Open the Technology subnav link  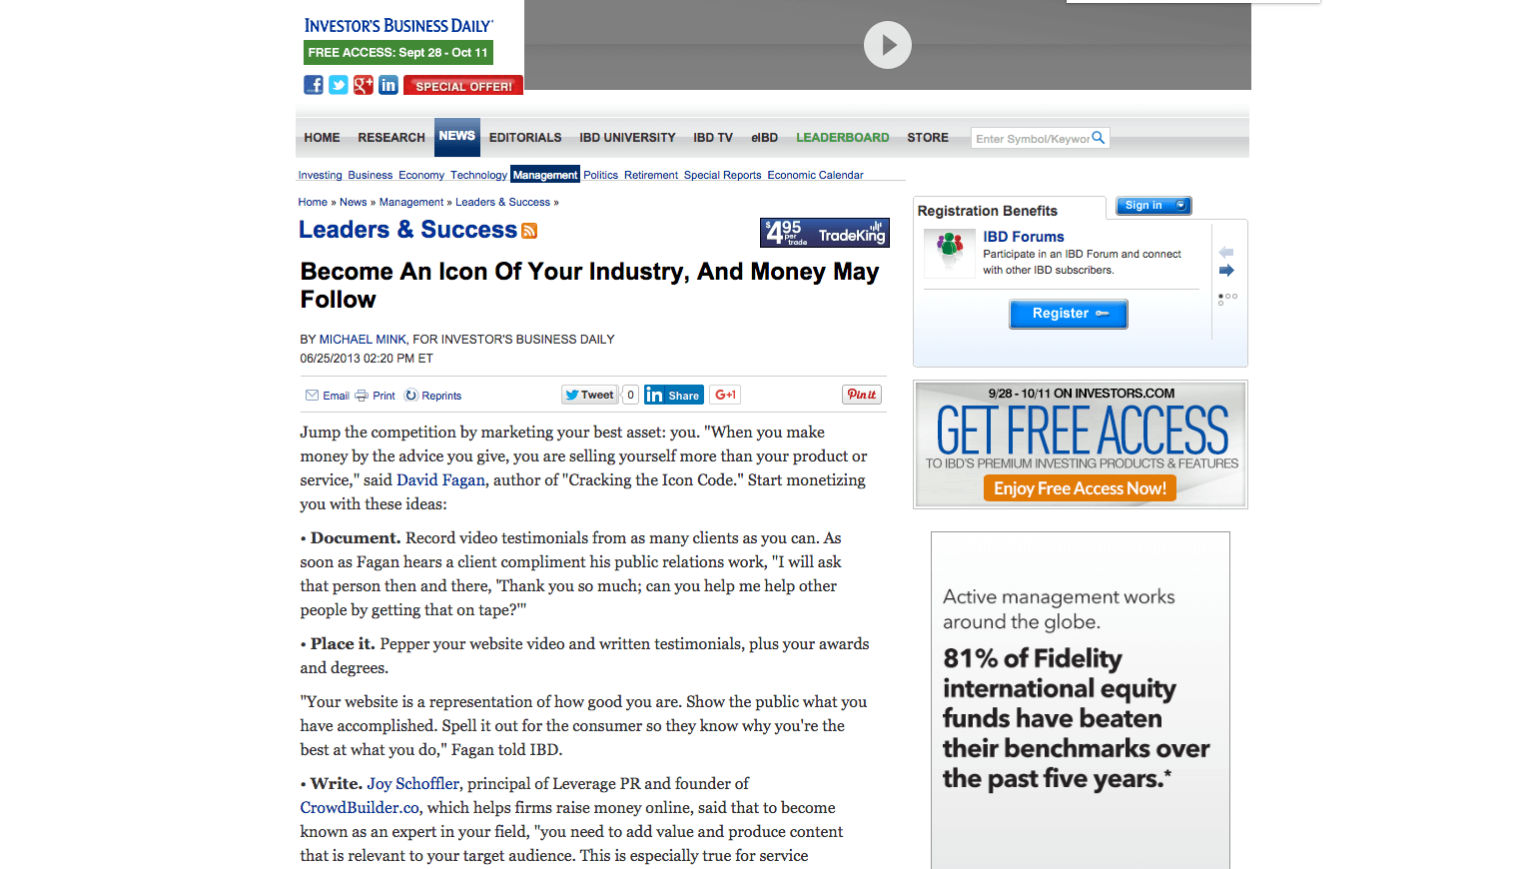[x=478, y=175]
